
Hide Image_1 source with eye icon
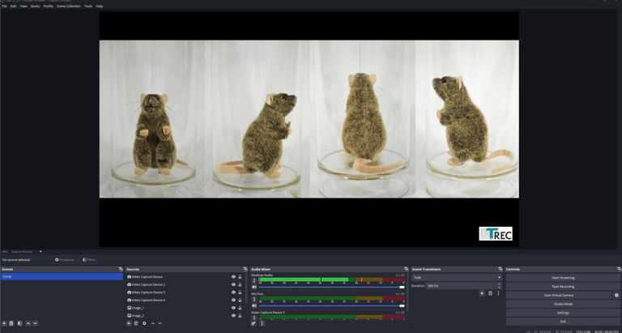[233, 308]
